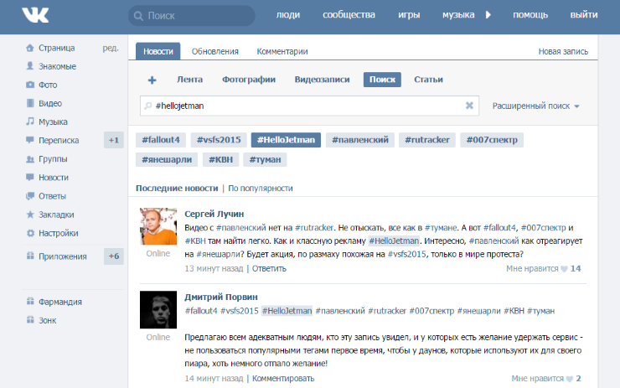The width and height of the screenshot is (620, 388).
Task: Click the gear icon beside Настройки
Action: (30, 233)
